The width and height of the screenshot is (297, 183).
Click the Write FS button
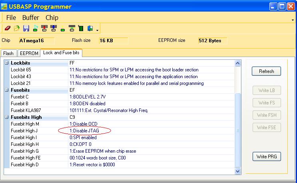point(267,103)
